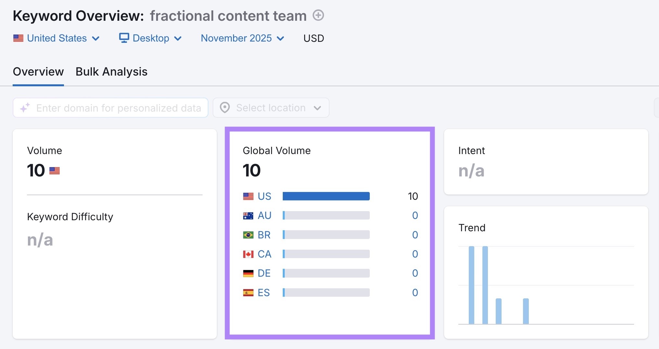The height and width of the screenshot is (349, 659).
Task: Click the US flag icon next to United States
Action: pyautogui.click(x=19, y=38)
